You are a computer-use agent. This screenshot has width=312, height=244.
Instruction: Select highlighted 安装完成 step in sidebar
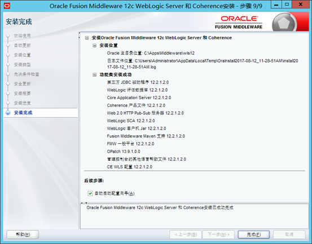tap(23, 113)
